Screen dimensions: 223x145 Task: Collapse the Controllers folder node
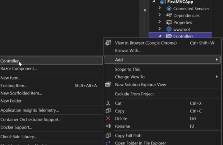(160, 36)
